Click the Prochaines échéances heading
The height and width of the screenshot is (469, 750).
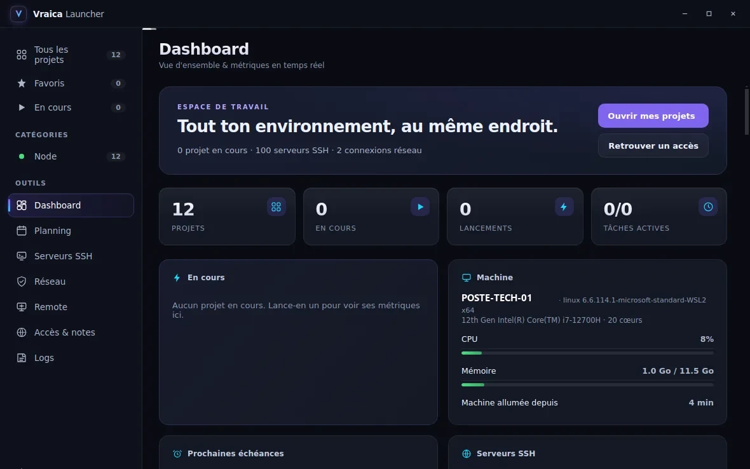coord(235,454)
